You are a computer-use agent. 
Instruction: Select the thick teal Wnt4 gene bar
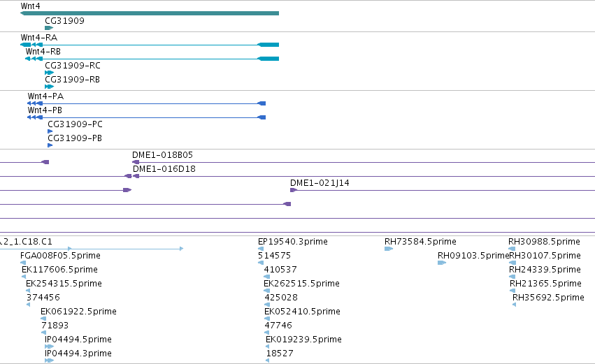[150, 13]
